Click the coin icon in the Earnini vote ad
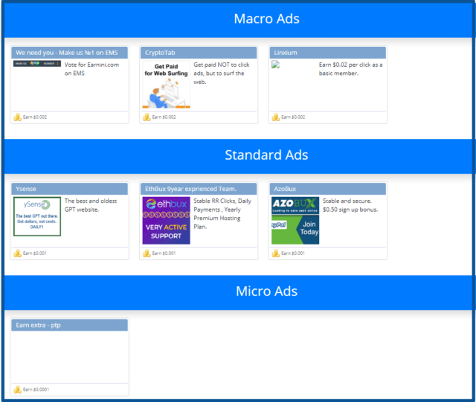The height and width of the screenshot is (402, 476). pyautogui.click(x=17, y=117)
